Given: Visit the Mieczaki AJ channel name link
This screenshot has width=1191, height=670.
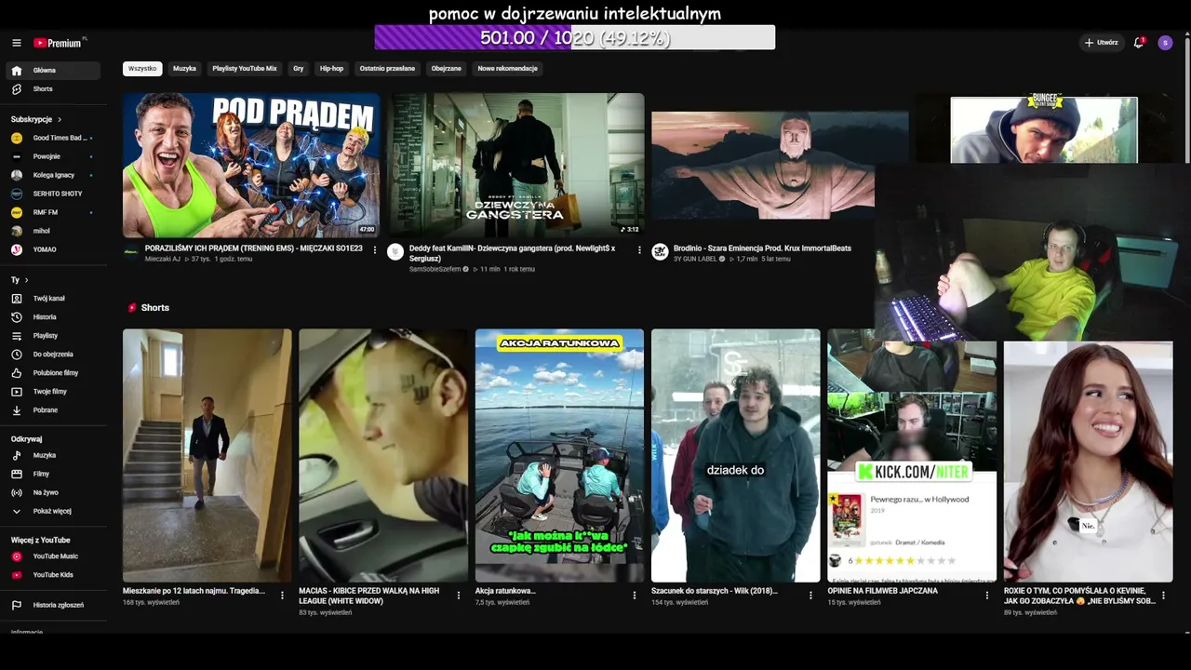Looking at the screenshot, I should (163, 259).
